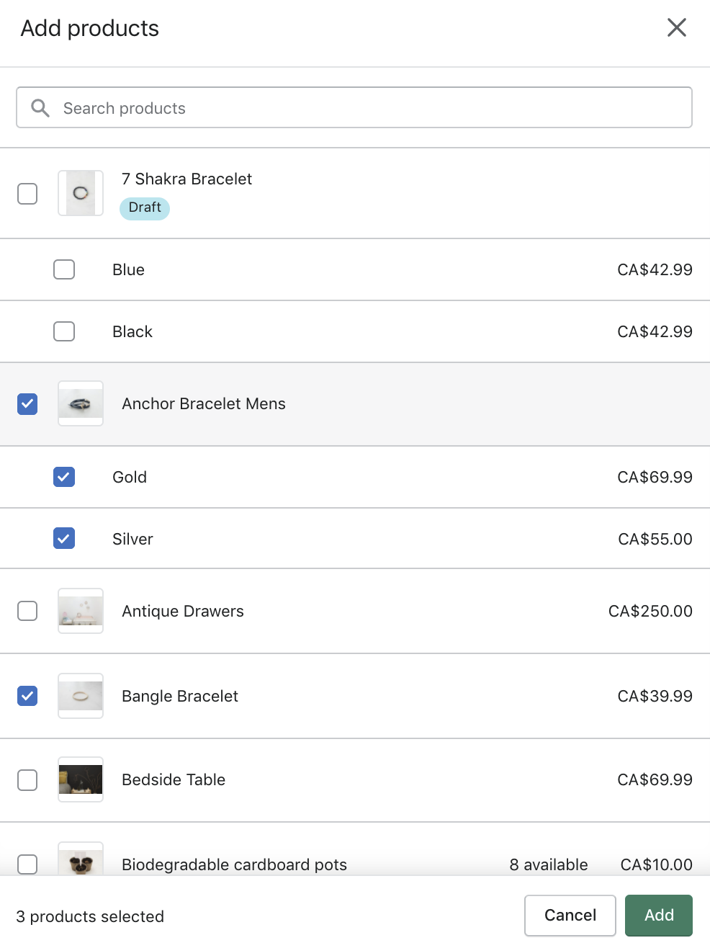
Task: Click the Bedside Table title
Action: click(x=174, y=779)
